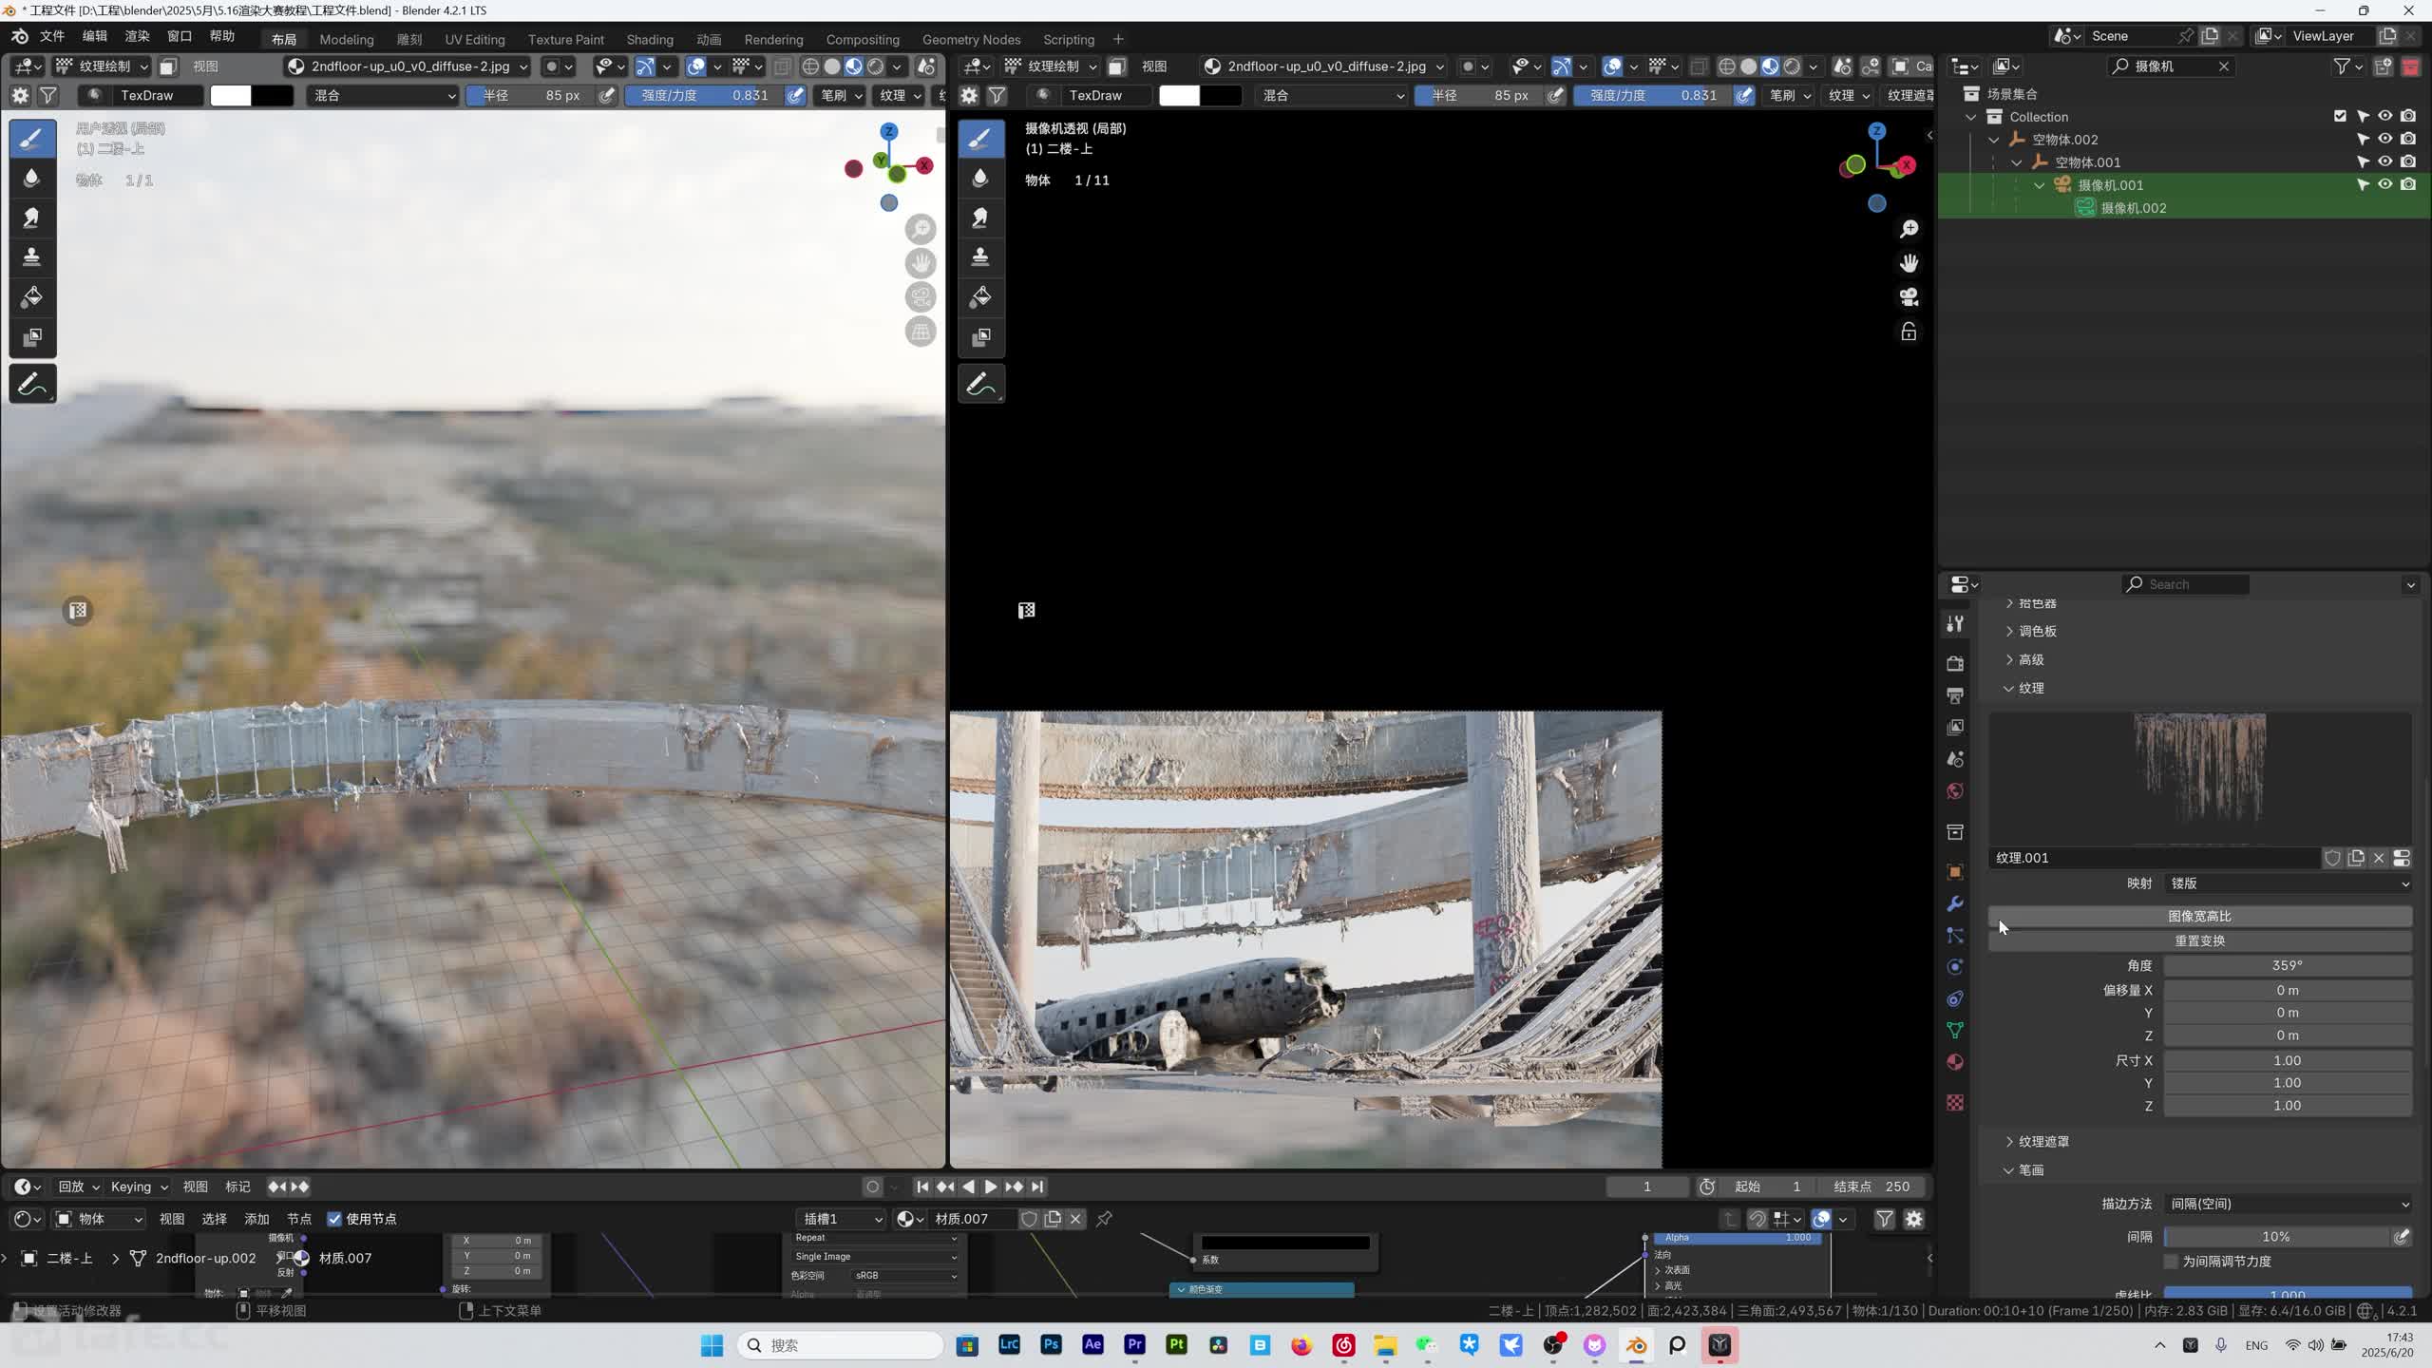Screen dimensions: 2432x1368
Task: Click the Blender taskbar icon
Action: tap(1636, 1345)
